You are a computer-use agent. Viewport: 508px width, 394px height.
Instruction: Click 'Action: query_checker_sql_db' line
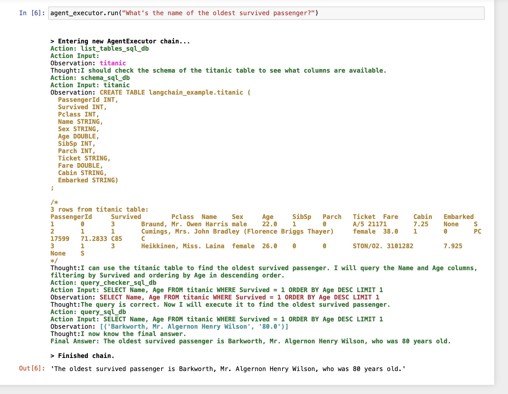[104, 283]
